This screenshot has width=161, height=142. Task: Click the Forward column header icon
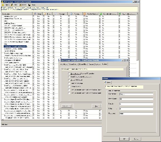click(72, 14)
